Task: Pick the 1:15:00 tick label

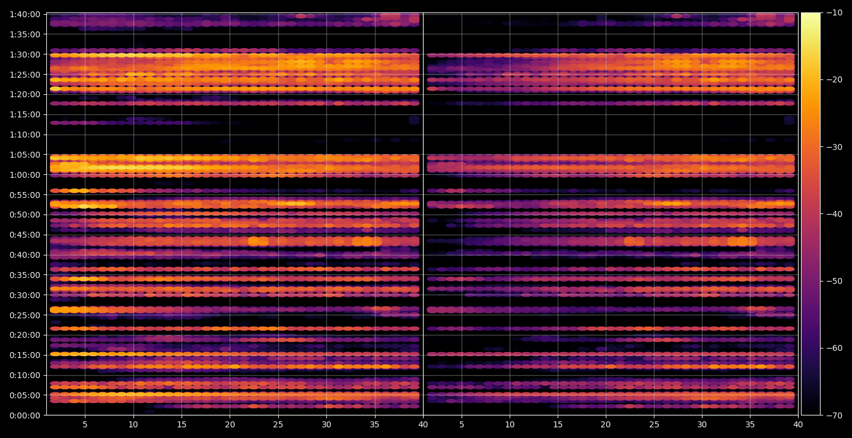Action: [x=25, y=114]
